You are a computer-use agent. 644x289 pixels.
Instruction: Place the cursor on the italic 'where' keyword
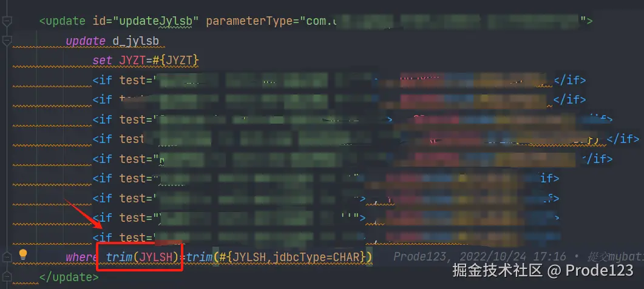(82, 257)
